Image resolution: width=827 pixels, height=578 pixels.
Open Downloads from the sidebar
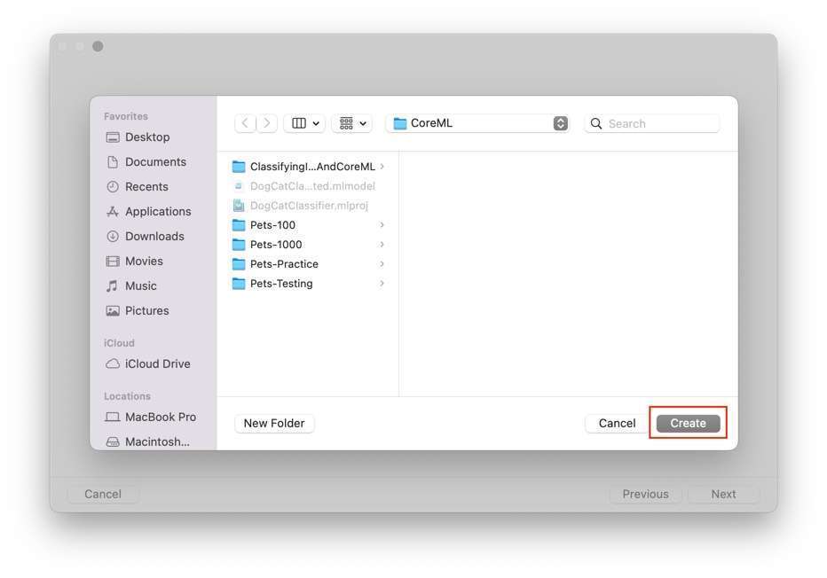pyautogui.click(x=154, y=237)
